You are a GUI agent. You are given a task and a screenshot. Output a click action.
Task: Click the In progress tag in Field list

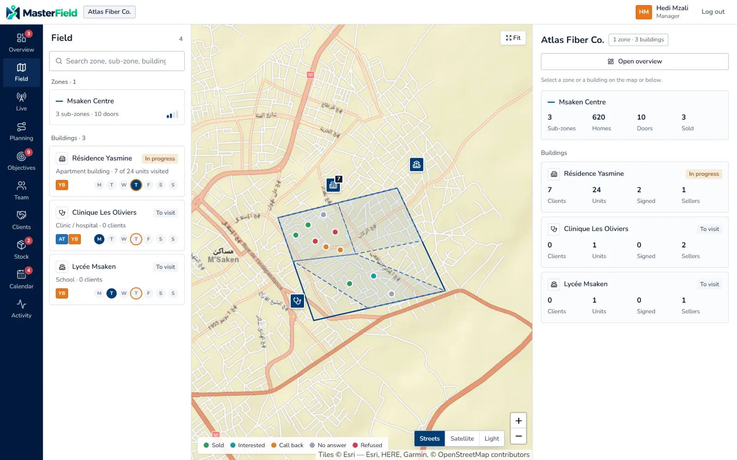tap(160, 159)
